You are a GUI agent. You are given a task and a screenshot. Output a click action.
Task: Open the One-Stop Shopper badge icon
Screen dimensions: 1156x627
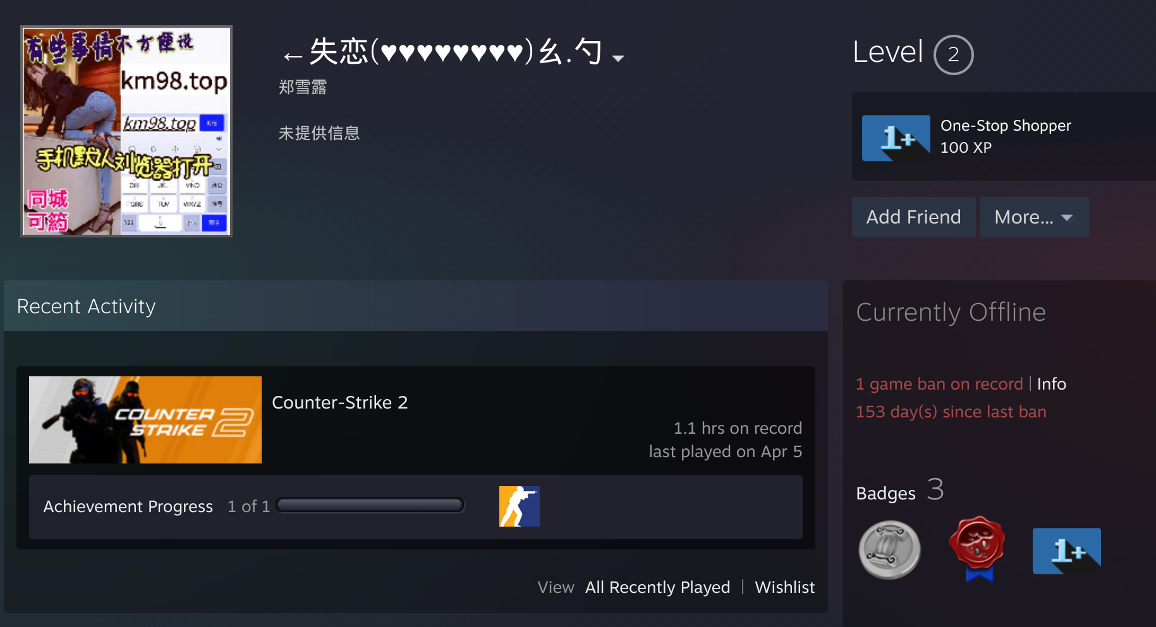point(896,138)
